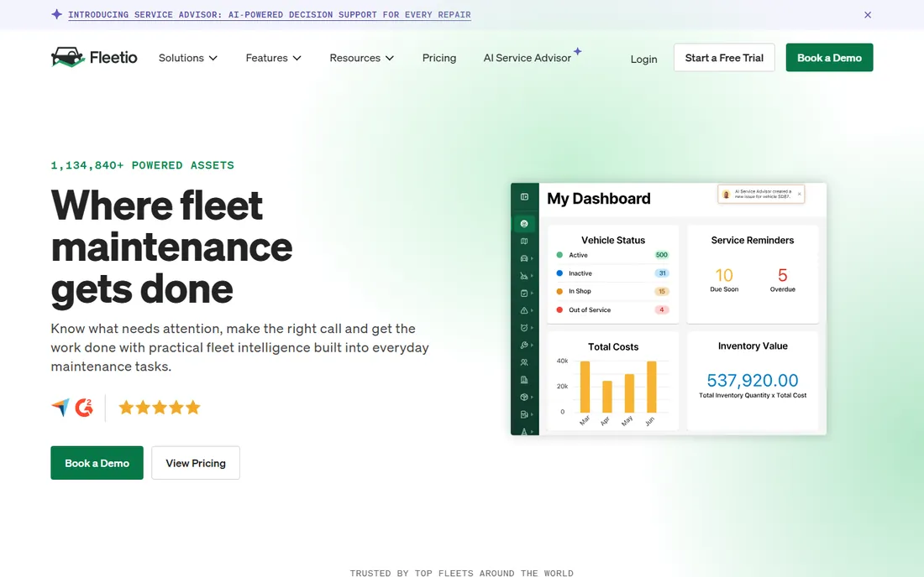The image size is (924, 577).
Task: Click the sidebar collapse icon in dashboard preview
Action: (x=524, y=197)
